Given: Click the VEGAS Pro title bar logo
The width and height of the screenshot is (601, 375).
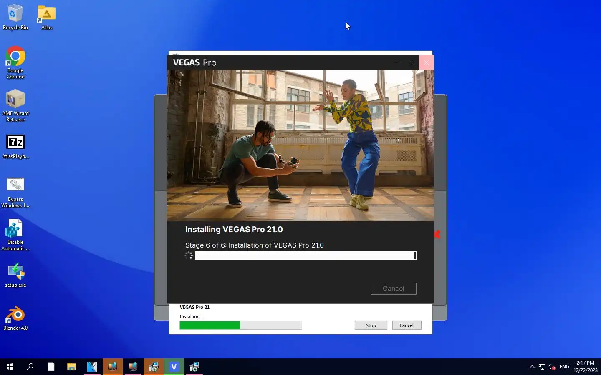Looking at the screenshot, I should click(x=194, y=62).
